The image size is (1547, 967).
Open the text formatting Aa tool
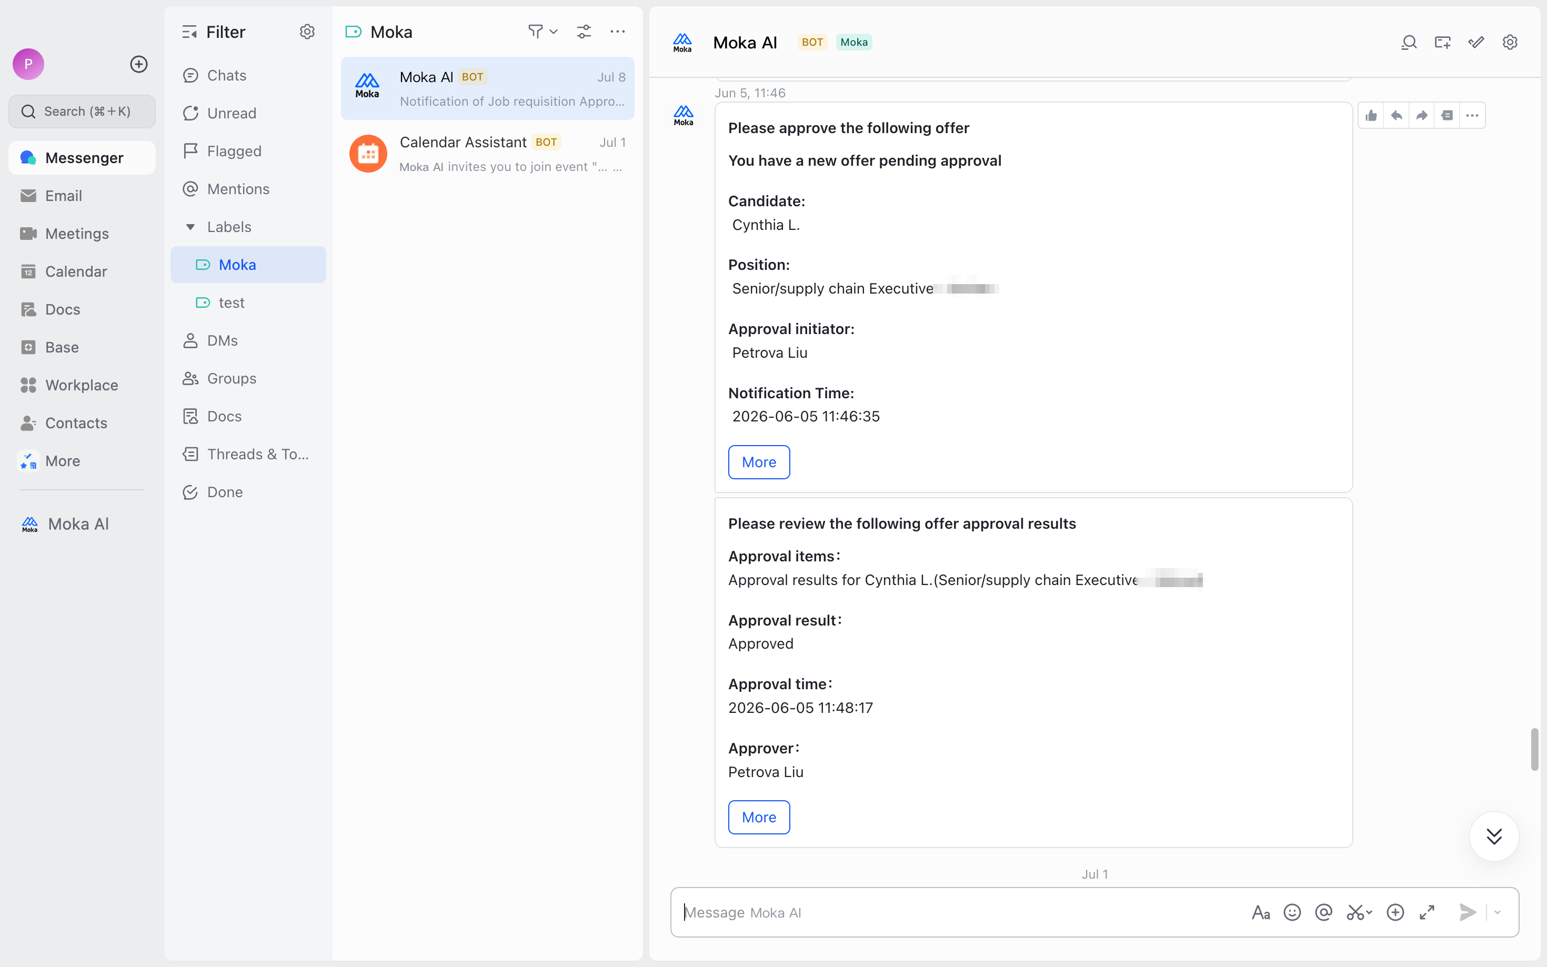(1261, 913)
